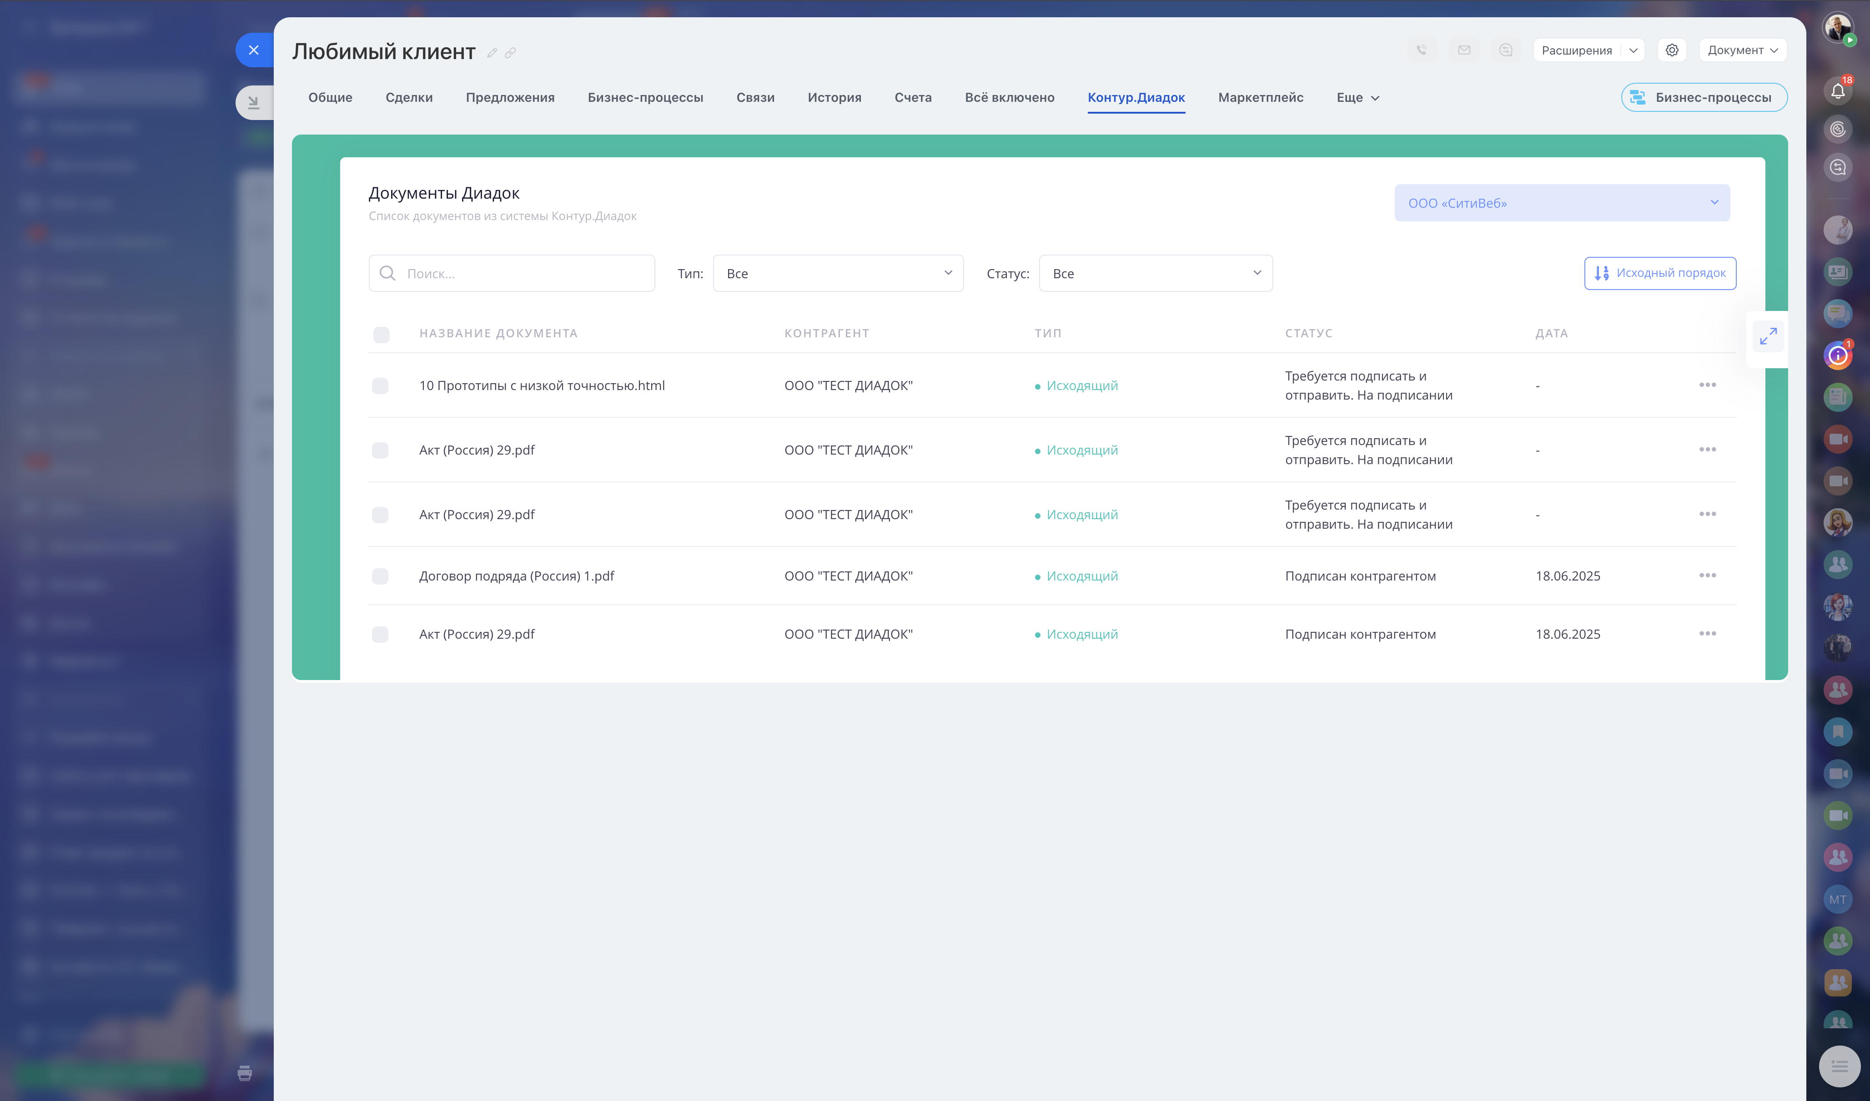Open settings gear icon near Расширения

pos(1671,50)
